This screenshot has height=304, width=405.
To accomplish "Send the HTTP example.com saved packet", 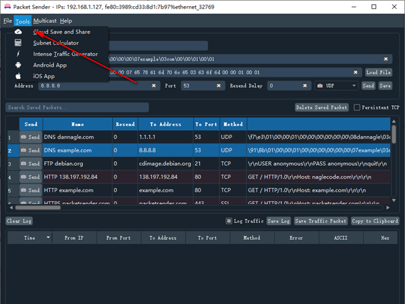I will 31,190.
